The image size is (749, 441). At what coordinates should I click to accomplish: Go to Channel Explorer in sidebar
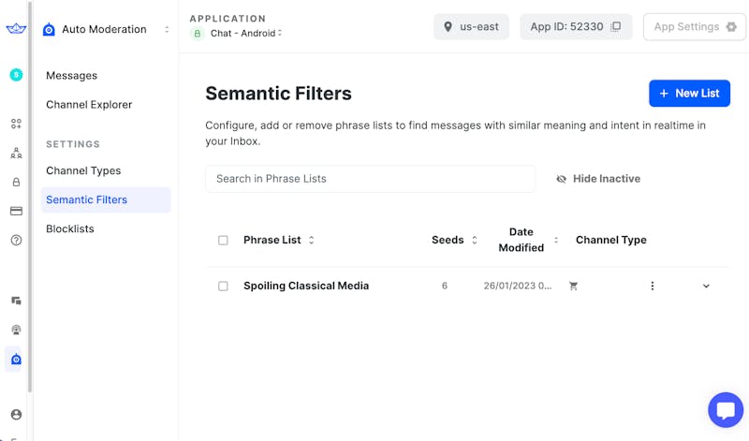[89, 105]
